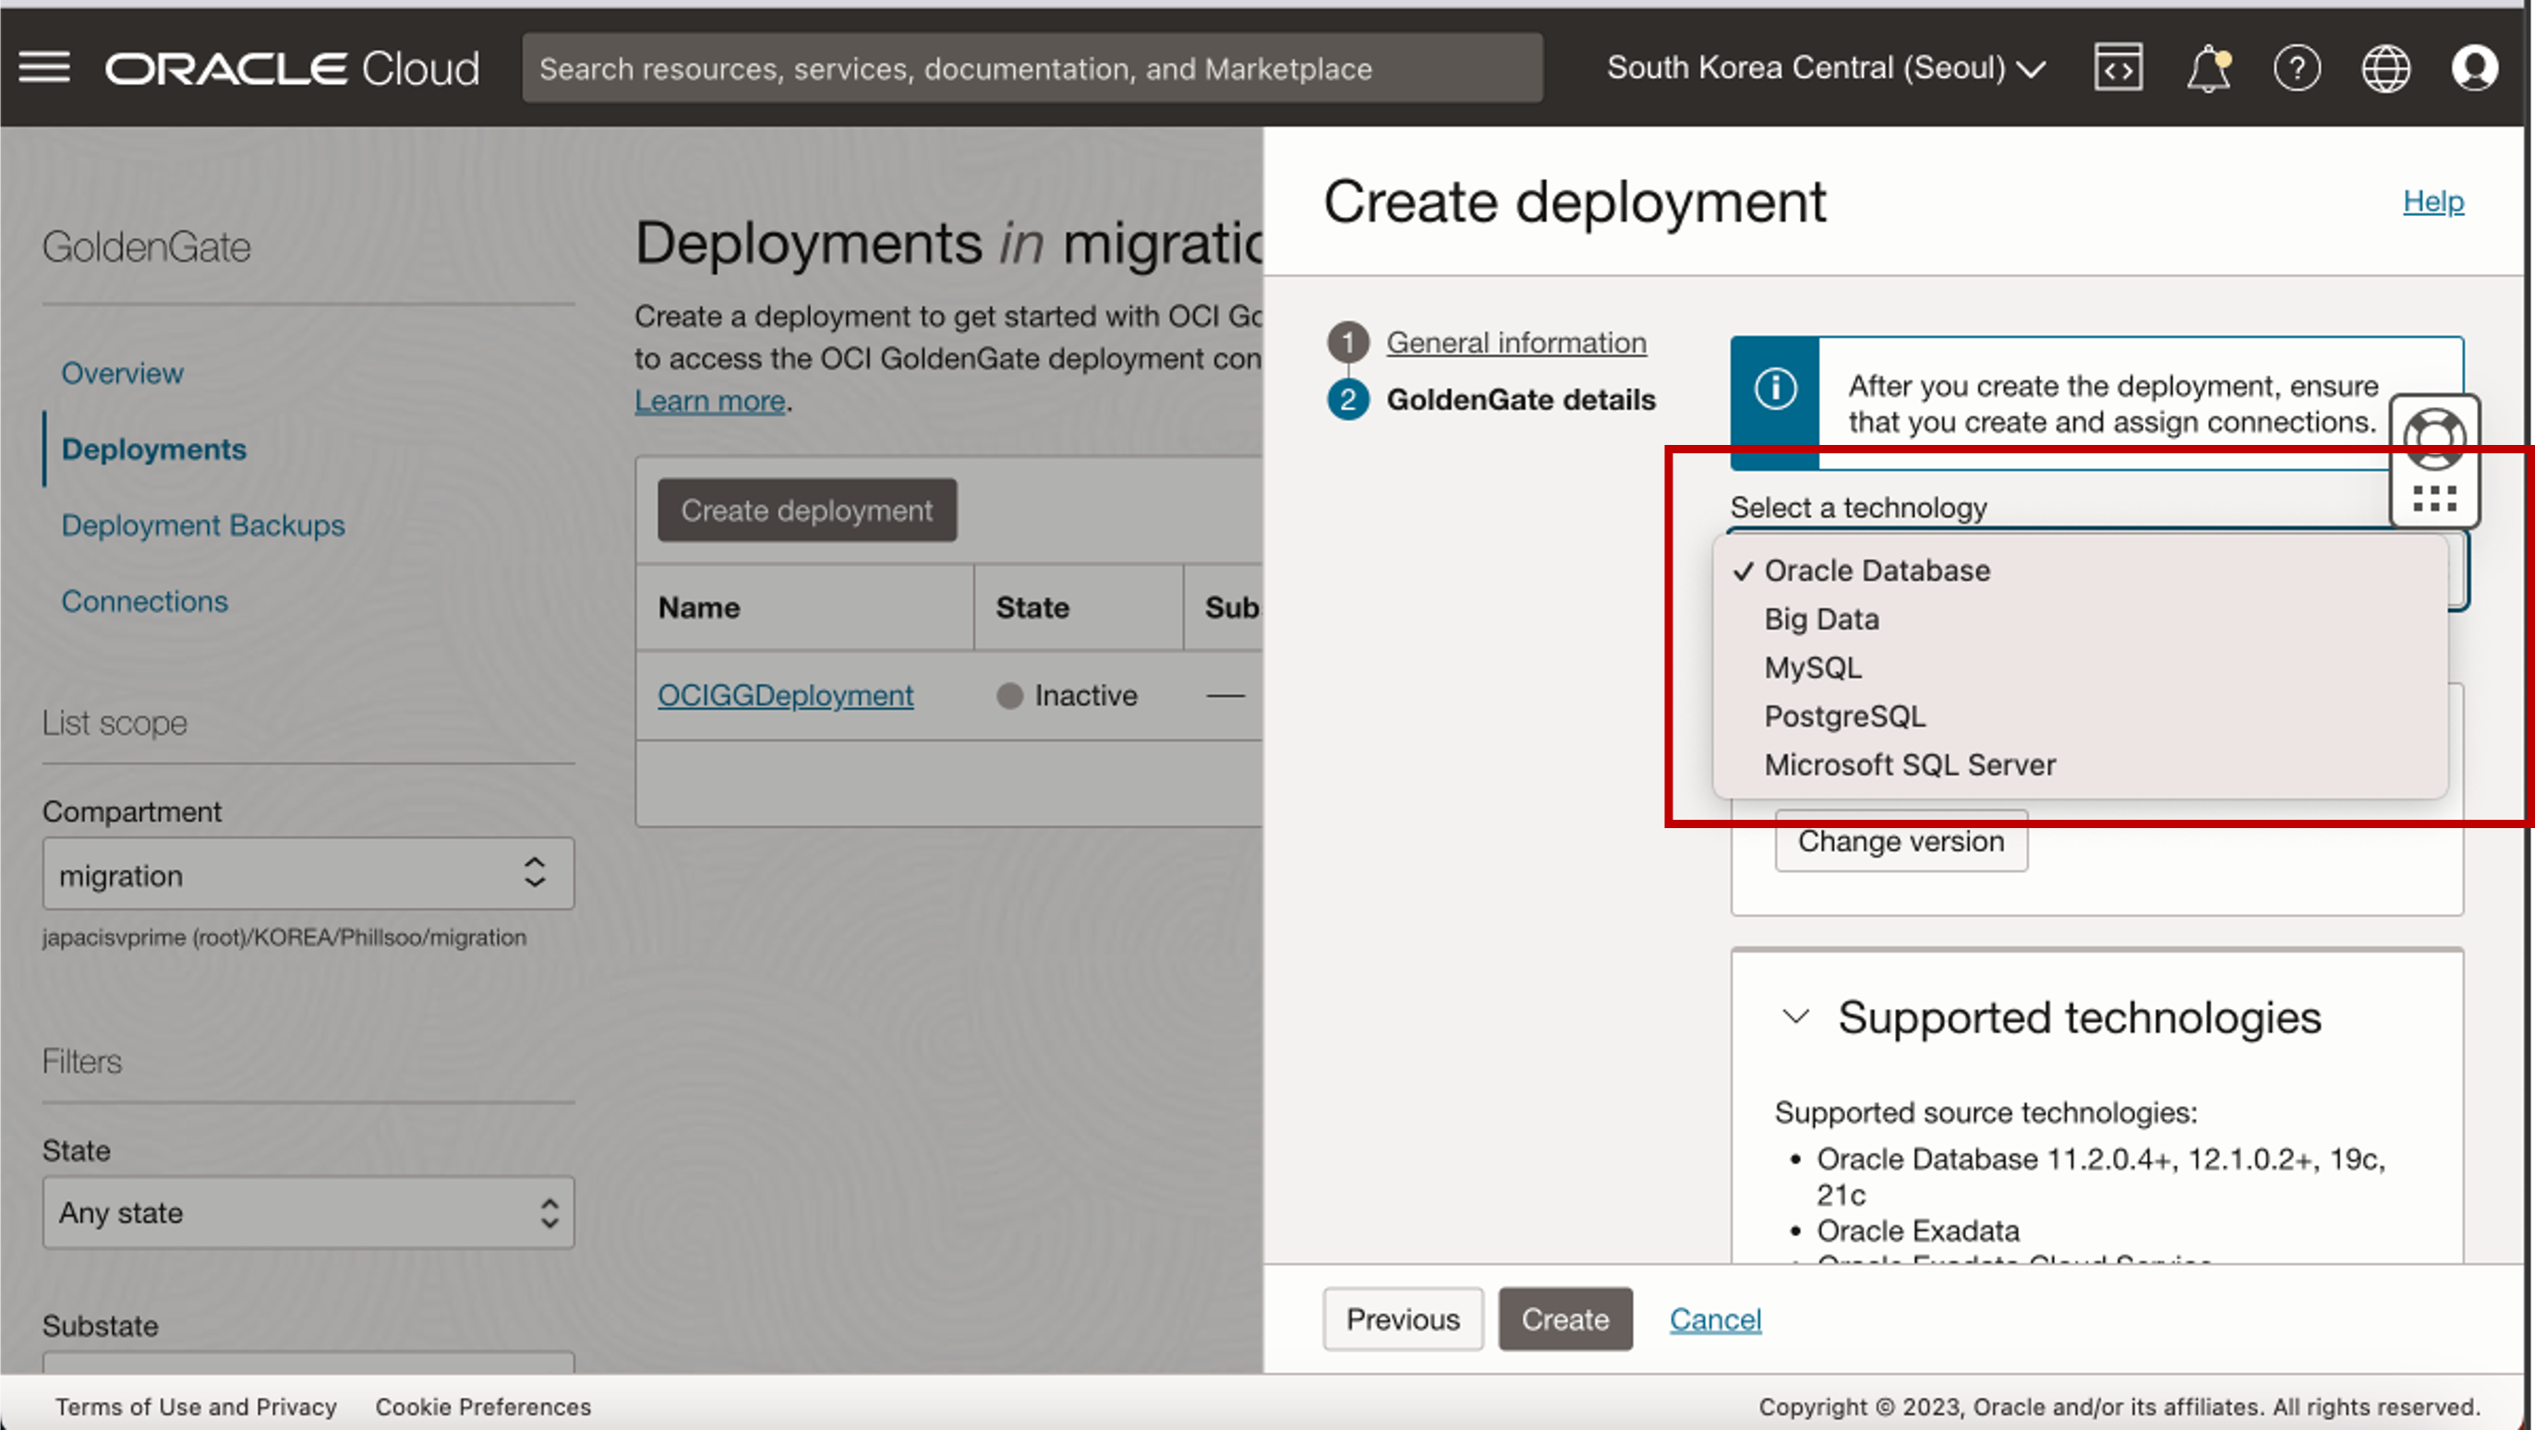Select PostgreSQL technology option

coord(2080,716)
